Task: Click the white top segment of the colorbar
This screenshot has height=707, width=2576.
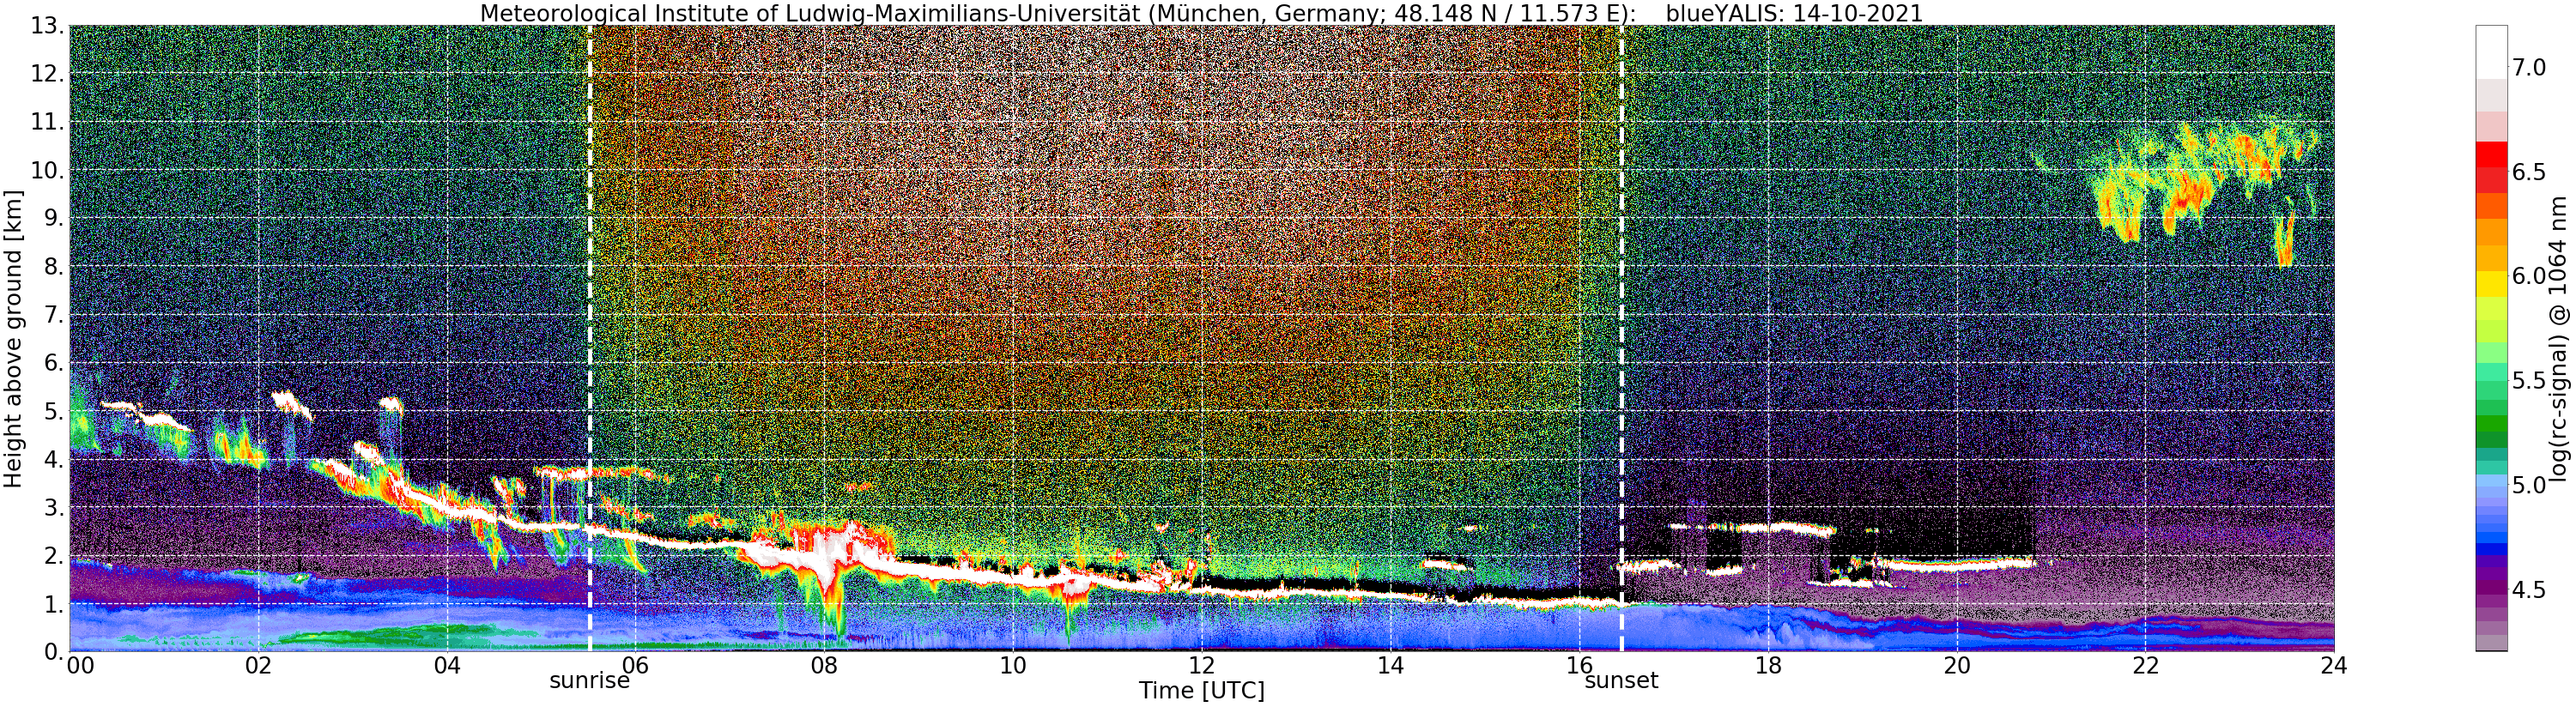Action: (2491, 52)
